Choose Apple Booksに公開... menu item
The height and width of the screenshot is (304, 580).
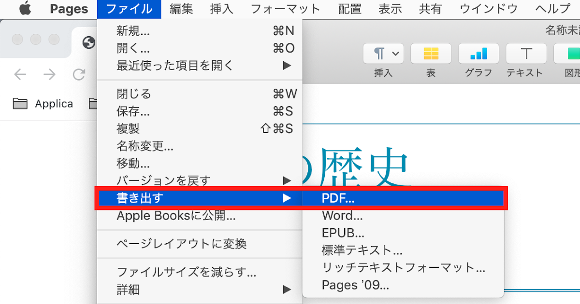click(x=200, y=216)
